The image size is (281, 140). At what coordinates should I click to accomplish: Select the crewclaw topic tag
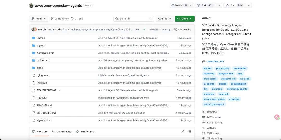pos(235,99)
